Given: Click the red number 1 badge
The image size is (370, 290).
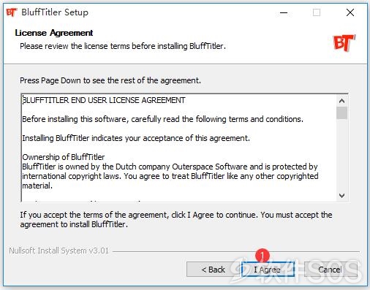Looking at the screenshot, I should click(263, 255).
